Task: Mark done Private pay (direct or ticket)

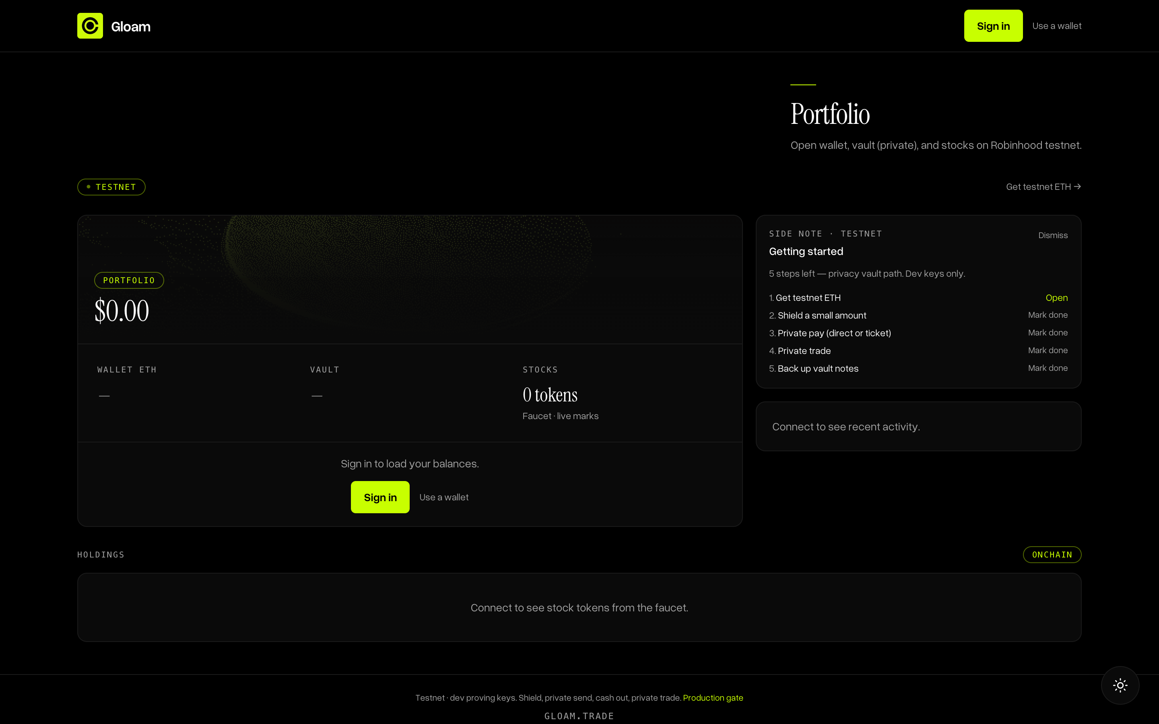Action: click(1048, 333)
